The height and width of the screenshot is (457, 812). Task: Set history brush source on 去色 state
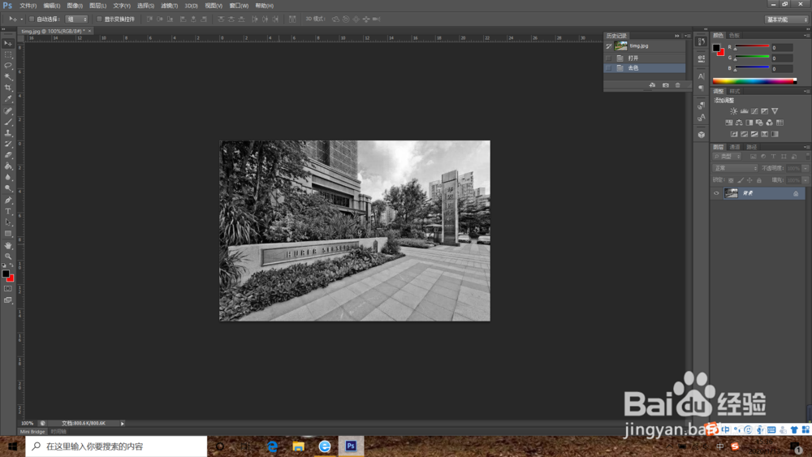[609, 68]
